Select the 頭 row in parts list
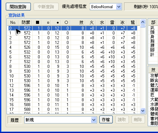This screenshot has width=158, height=133. click(153, 32)
